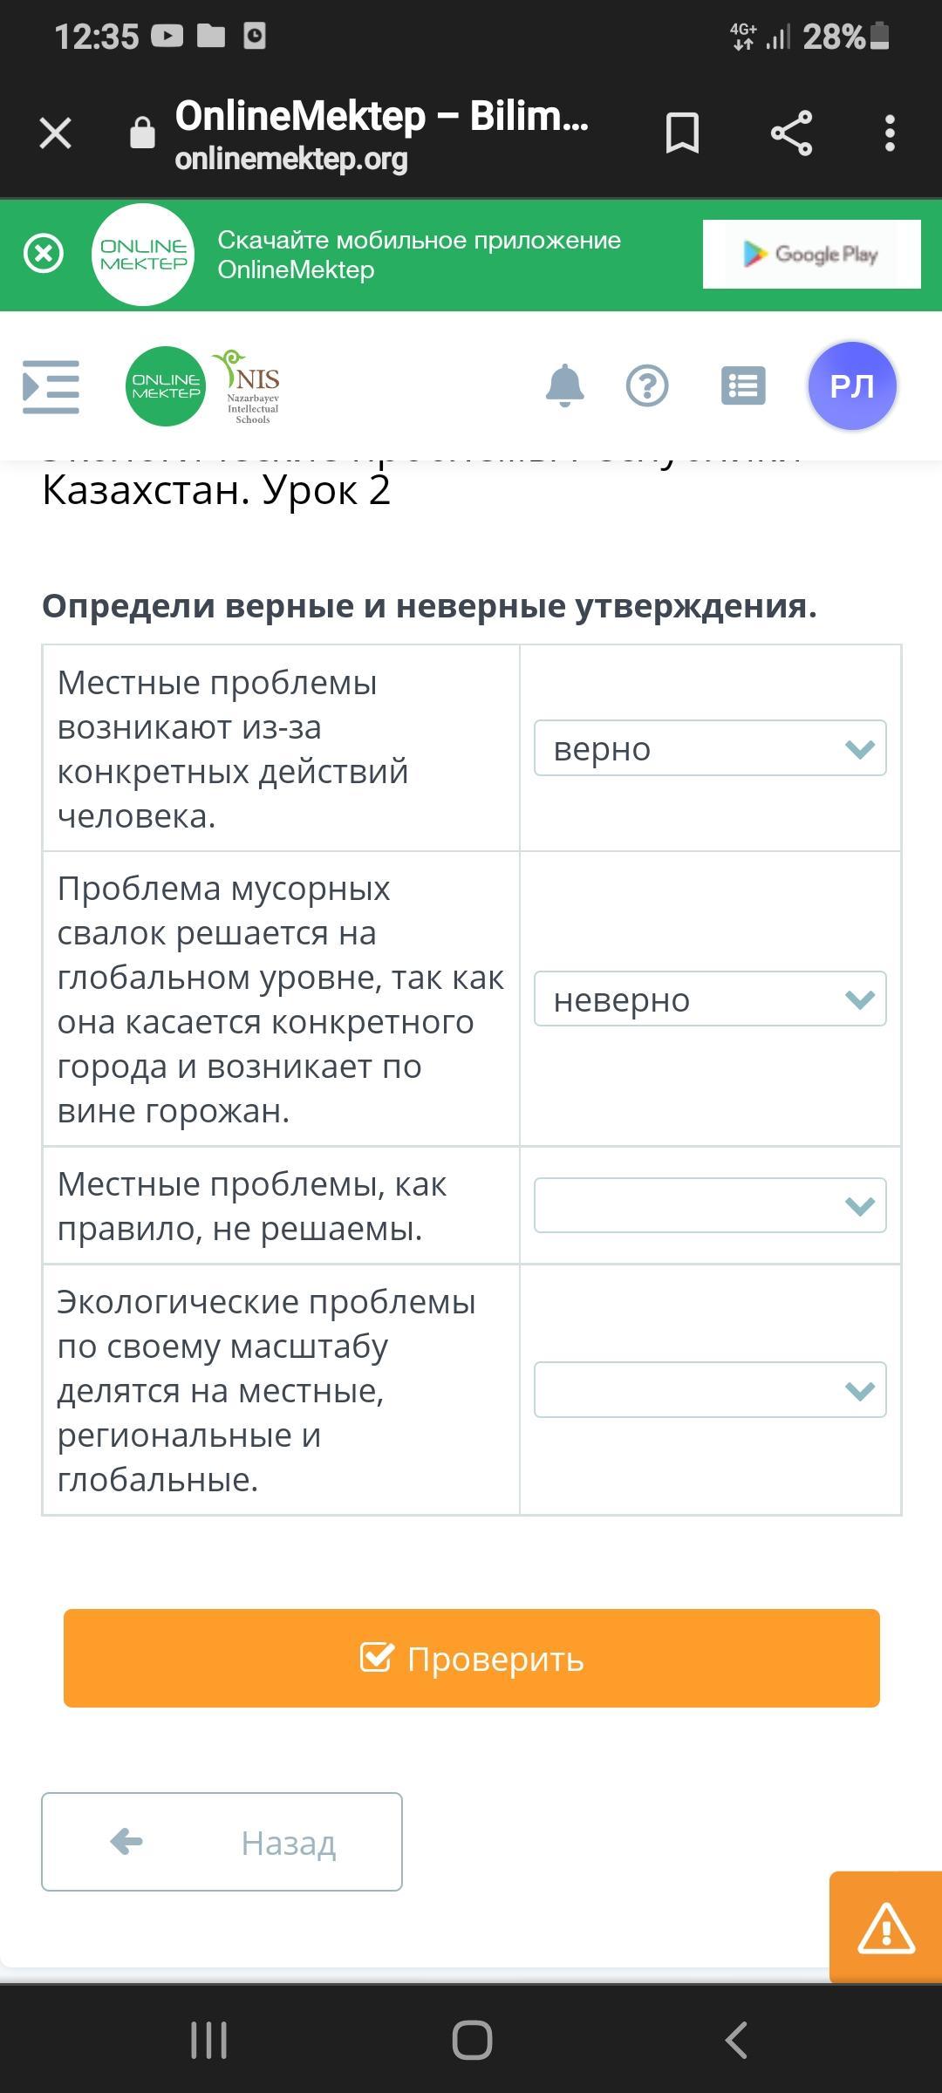This screenshot has height=2093, width=942.
Task: Dismiss the green app download banner
Action: [x=44, y=255]
